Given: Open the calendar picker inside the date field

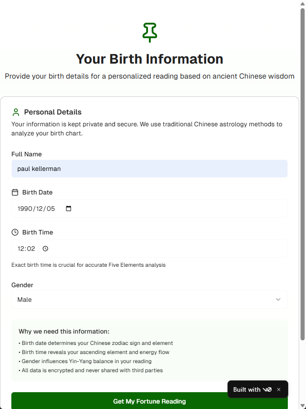Looking at the screenshot, I should pos(69,209).
